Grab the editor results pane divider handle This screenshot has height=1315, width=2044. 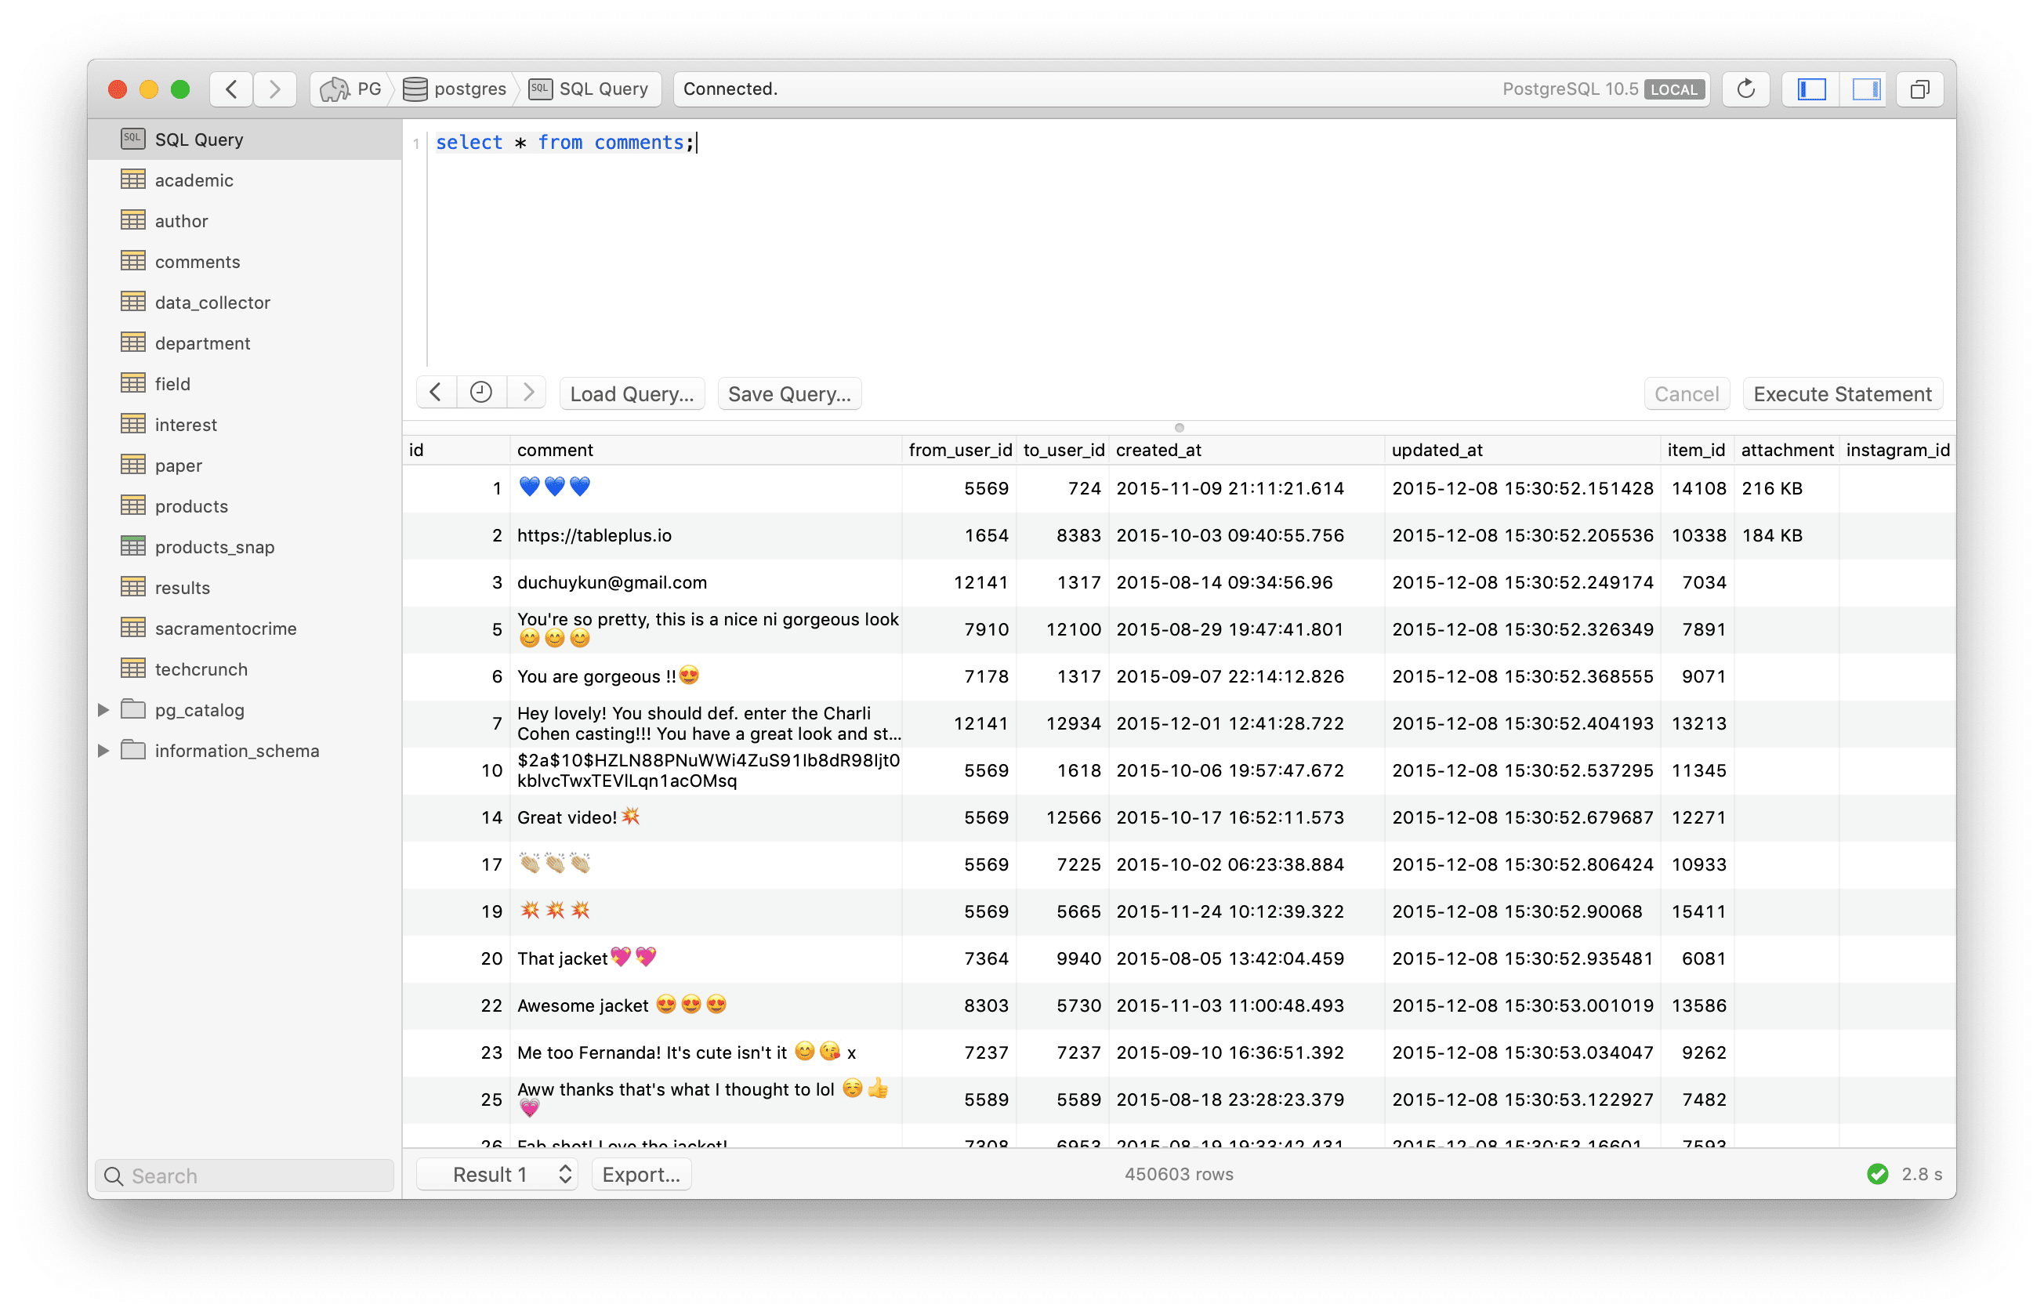pyautogui.click(x=1179, y=428)
